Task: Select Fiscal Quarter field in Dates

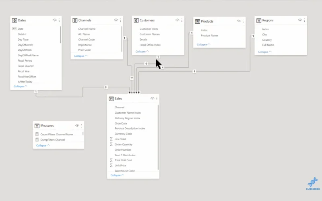Action: 26,66
